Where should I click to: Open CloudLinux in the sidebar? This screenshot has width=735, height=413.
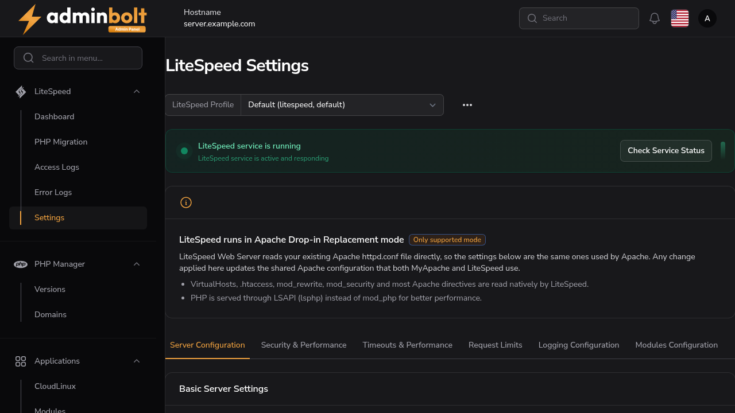coord(78,387)
